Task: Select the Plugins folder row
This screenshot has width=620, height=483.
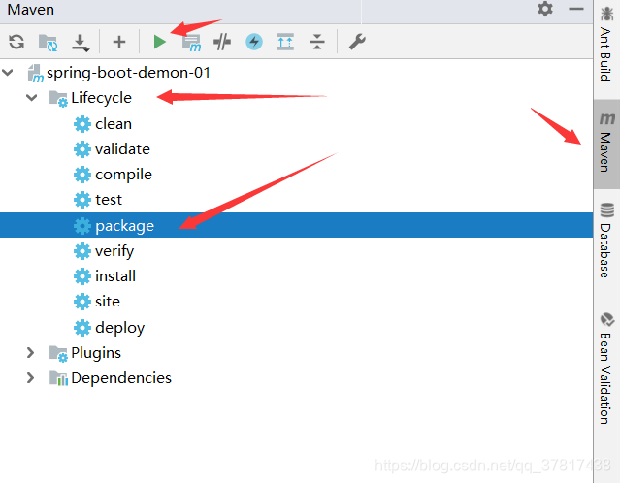Action: click(x=297, y=353)
